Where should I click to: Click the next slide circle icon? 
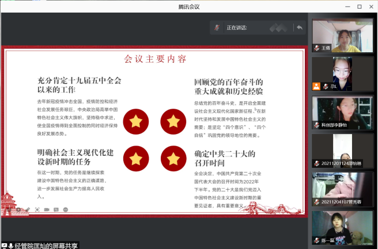pyautogui.click(x=18, y=209)
